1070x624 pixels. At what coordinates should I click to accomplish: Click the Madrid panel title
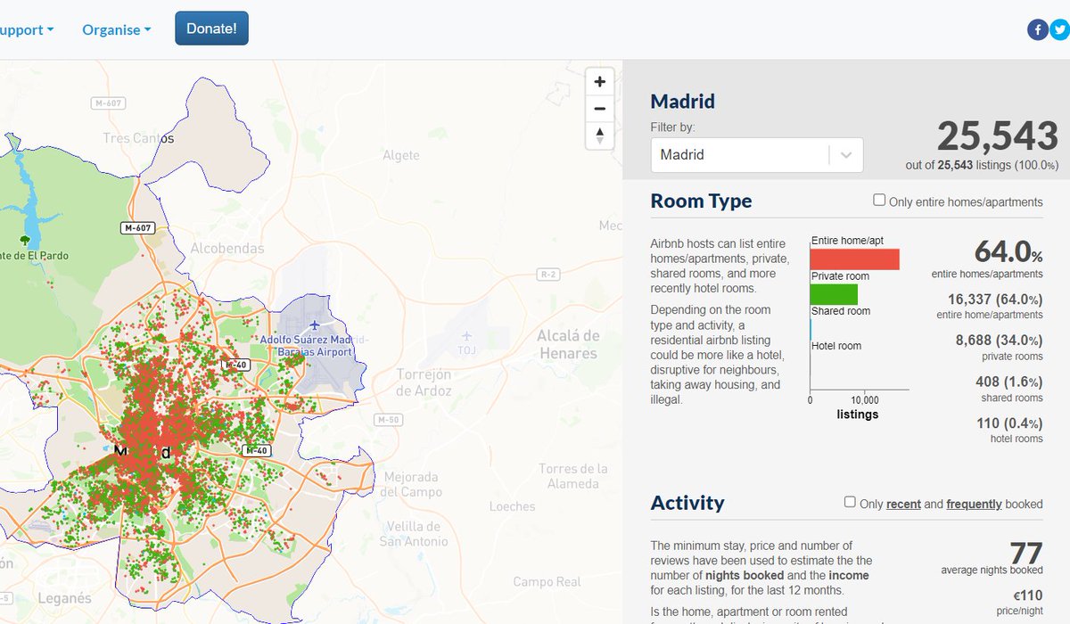pos(683,102)
